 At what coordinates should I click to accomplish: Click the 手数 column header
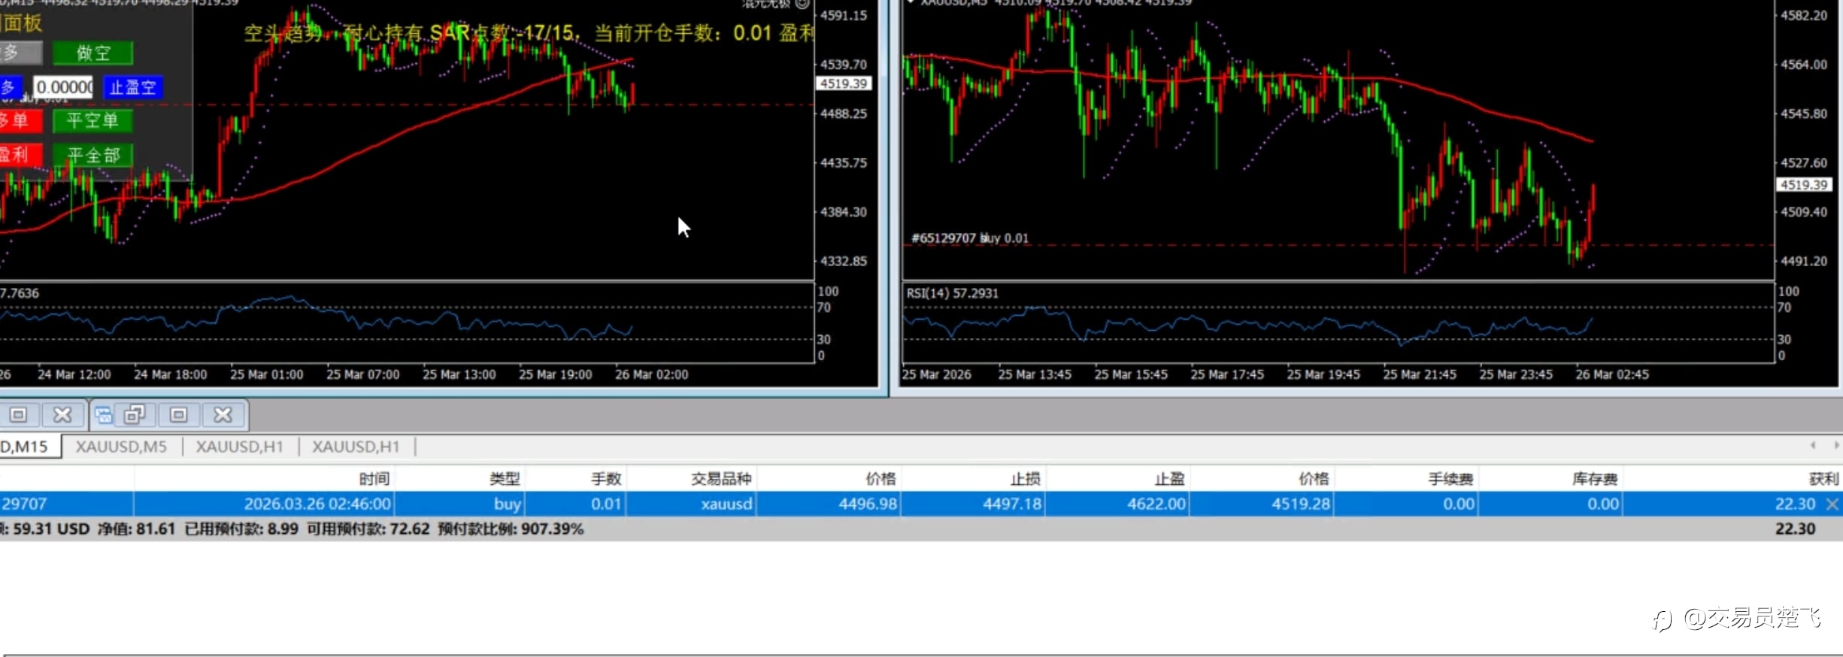coord(606,479)
